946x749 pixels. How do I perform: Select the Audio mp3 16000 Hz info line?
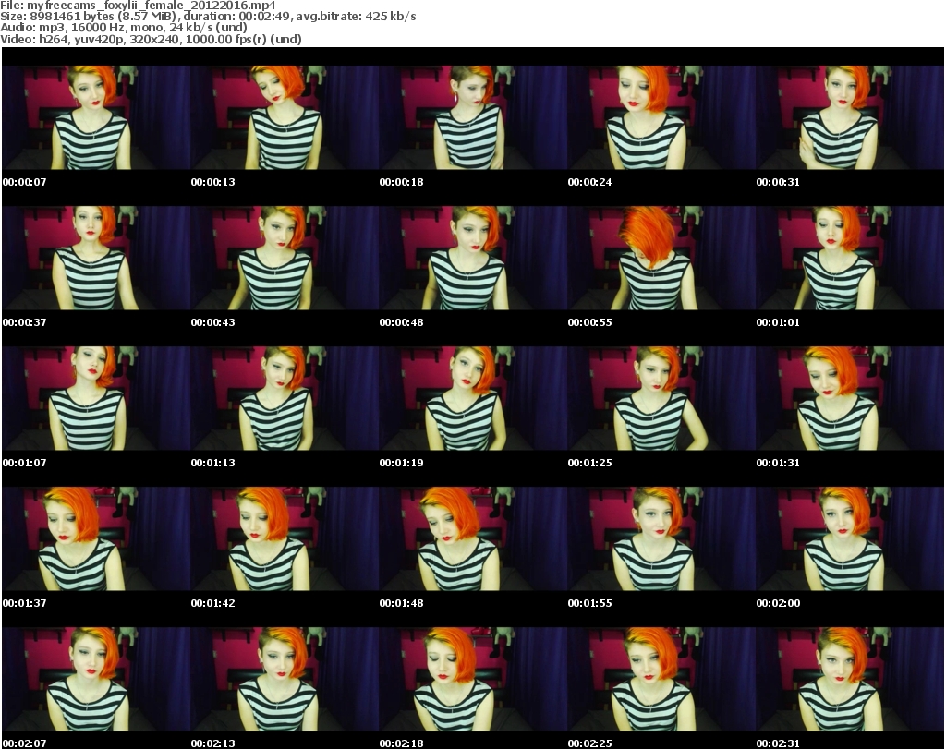124,28
